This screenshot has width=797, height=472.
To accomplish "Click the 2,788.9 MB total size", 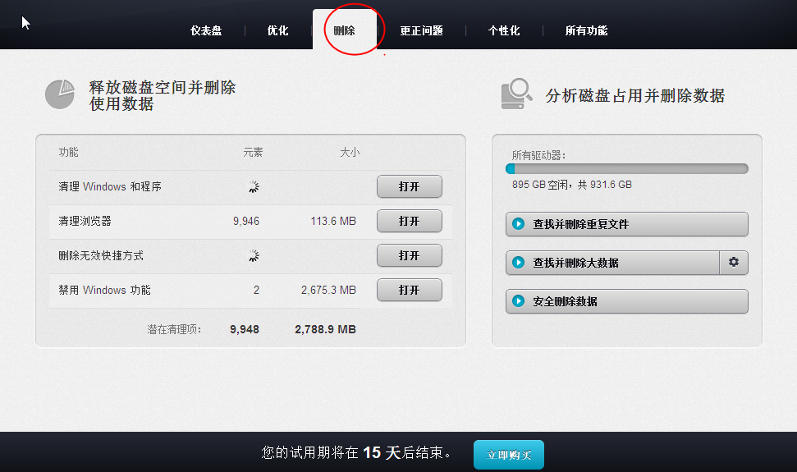I will click(x=325, y=329).
